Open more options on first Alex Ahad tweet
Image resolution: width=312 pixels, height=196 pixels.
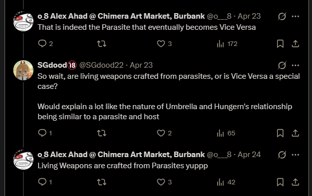pyautogui.click(x=295, y=16)
